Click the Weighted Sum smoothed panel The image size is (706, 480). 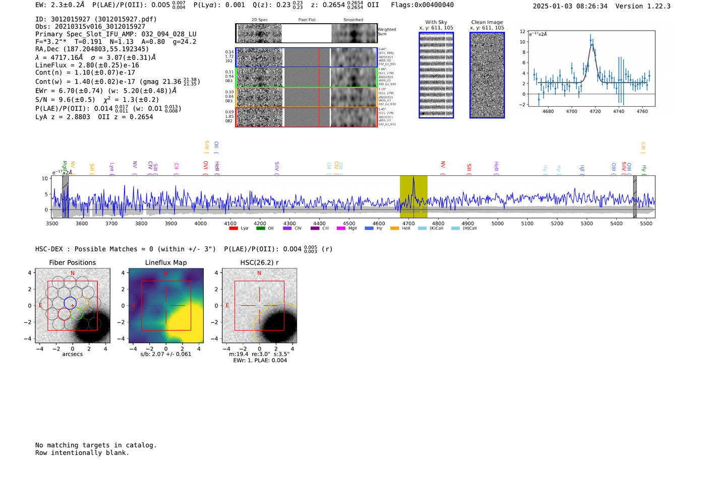pyautogui.click(x=354, y=34)
